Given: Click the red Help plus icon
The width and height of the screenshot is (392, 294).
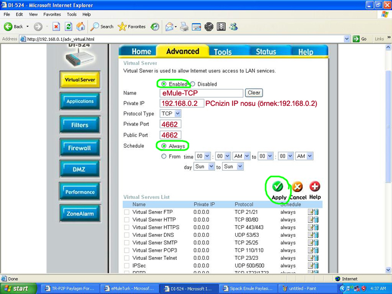Looking at the screenshot, I should pyautogui.click(x=315, y=186).
